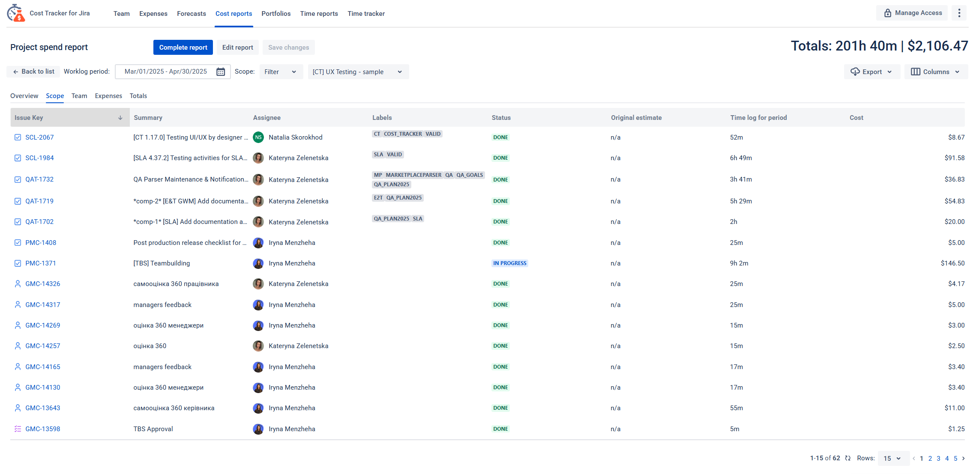Image resolution: width=973 pixels, height=474 pixels.
Task: Open the calendar date picker icon
Action: click(221, 72)
